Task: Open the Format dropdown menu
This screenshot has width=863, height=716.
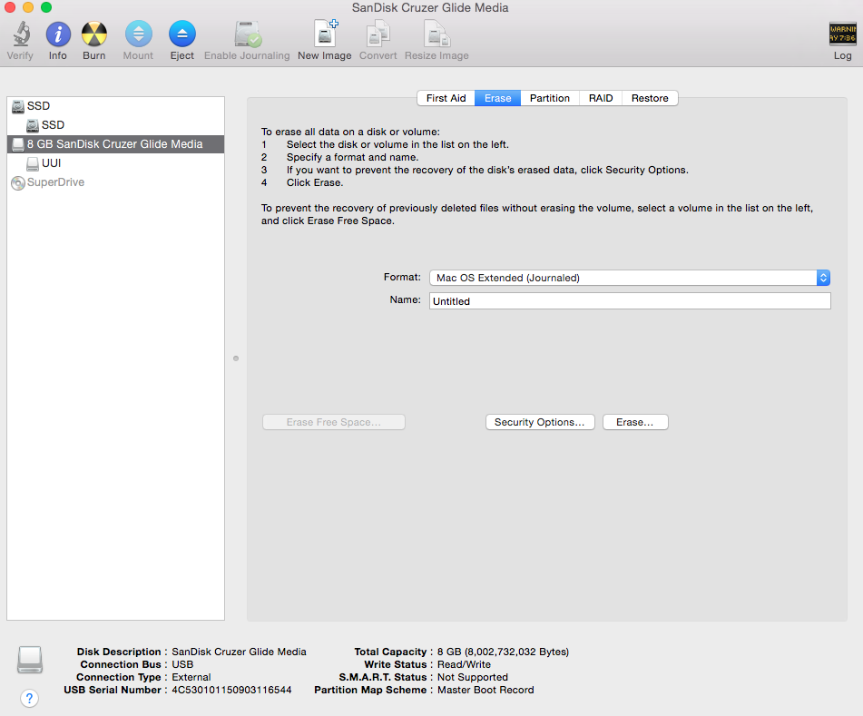Action: (x=630, y=278)
